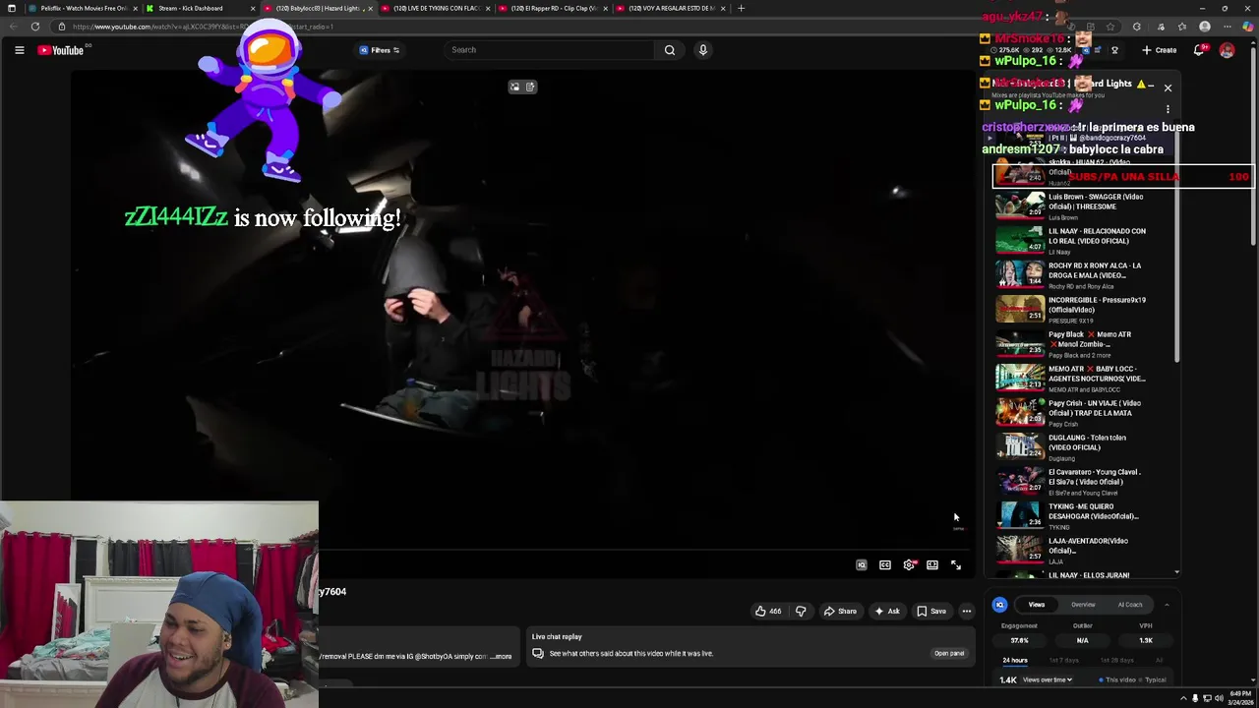Open the player settings gear
This screenshot has width=1259, height=708.
[909, 565]
